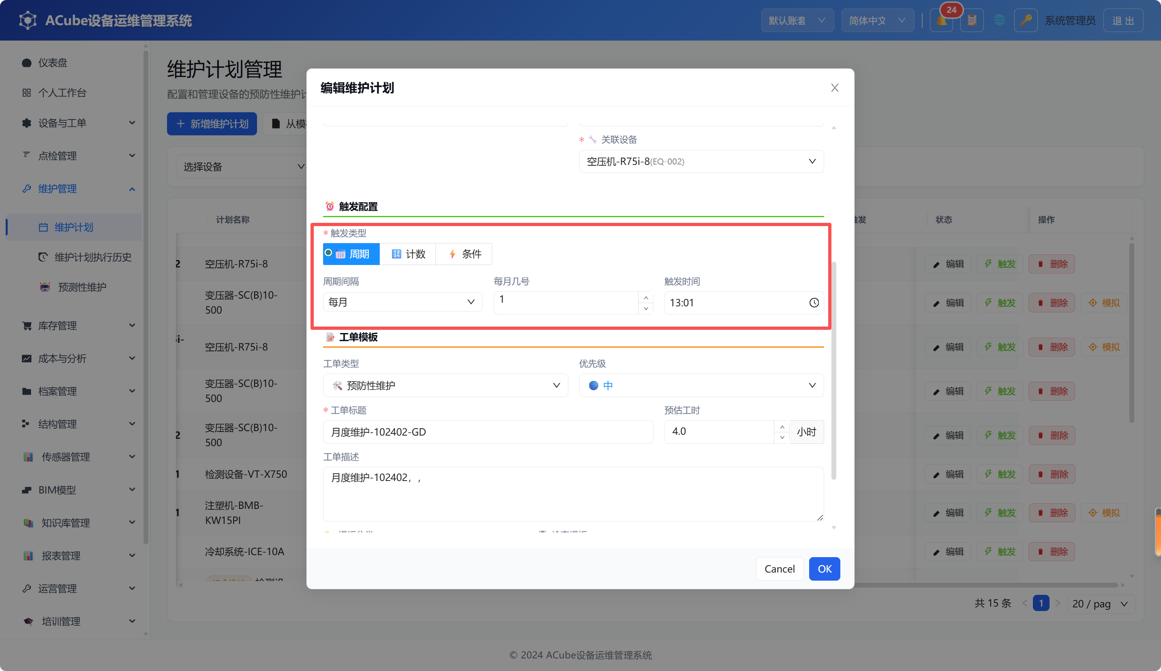Image resolution: width=1161 pixels, height=671 pixels.
Task: Click 触发 for the 检测设备-VT-X750 row
Action: pos(1000,474)
